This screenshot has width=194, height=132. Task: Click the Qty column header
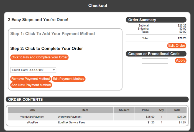click(161, 110)
